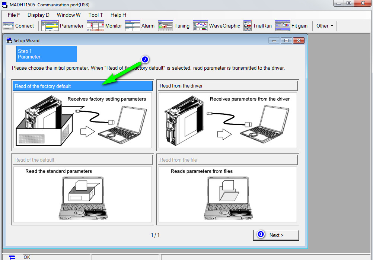Click the Step 1 Parameter step indicator

tap(47, 54)
